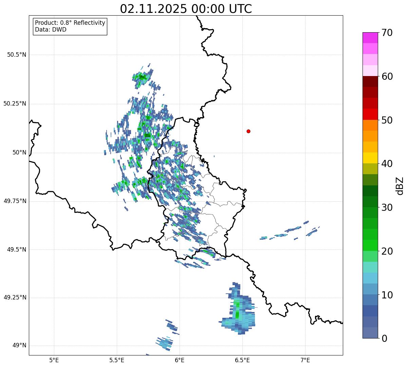The width and height of the screenshot is (408, 367).
Task: Click the 5°E longitude label
Action: tap(54, 360)
